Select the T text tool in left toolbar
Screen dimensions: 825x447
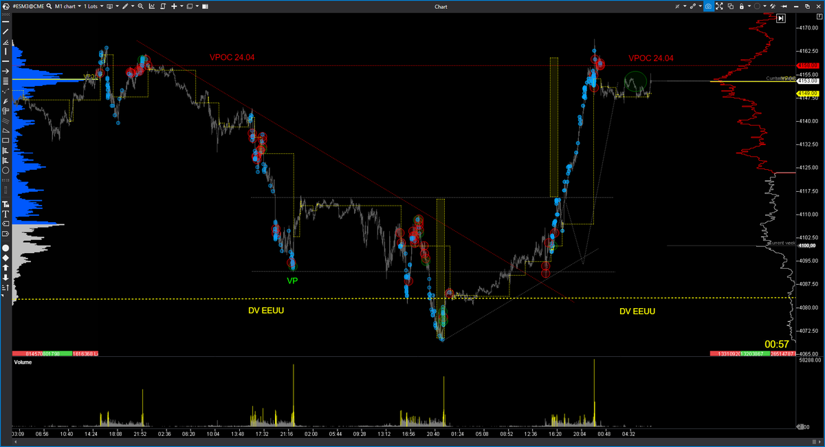[5, 214]
